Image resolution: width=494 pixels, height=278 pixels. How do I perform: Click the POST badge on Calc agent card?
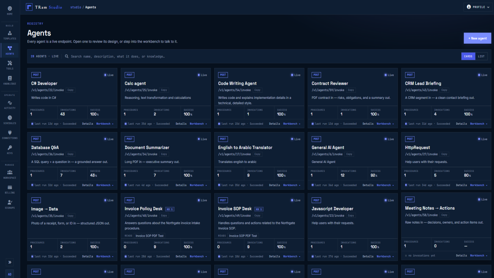tap(129, 75)
